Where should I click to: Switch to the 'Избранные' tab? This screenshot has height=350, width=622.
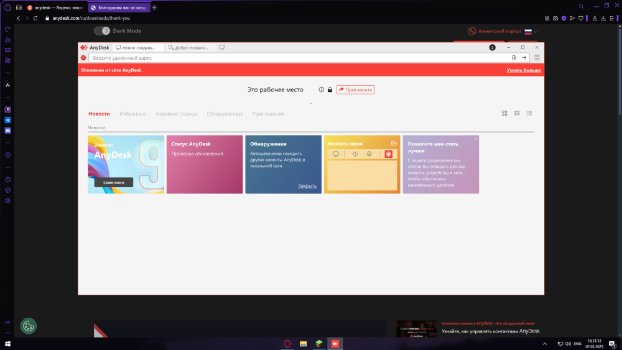click(x=133, y=114)
